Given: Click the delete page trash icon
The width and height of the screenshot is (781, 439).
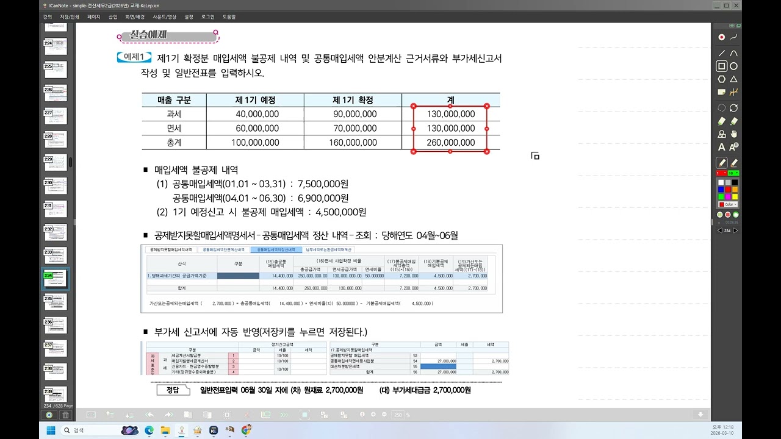Looking at the screenshot, I should point(65,415).
